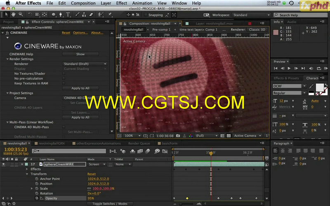Screen dimensions: 330x206
Task: Jump to last frame in Preview panel
Action: (303, 68)
